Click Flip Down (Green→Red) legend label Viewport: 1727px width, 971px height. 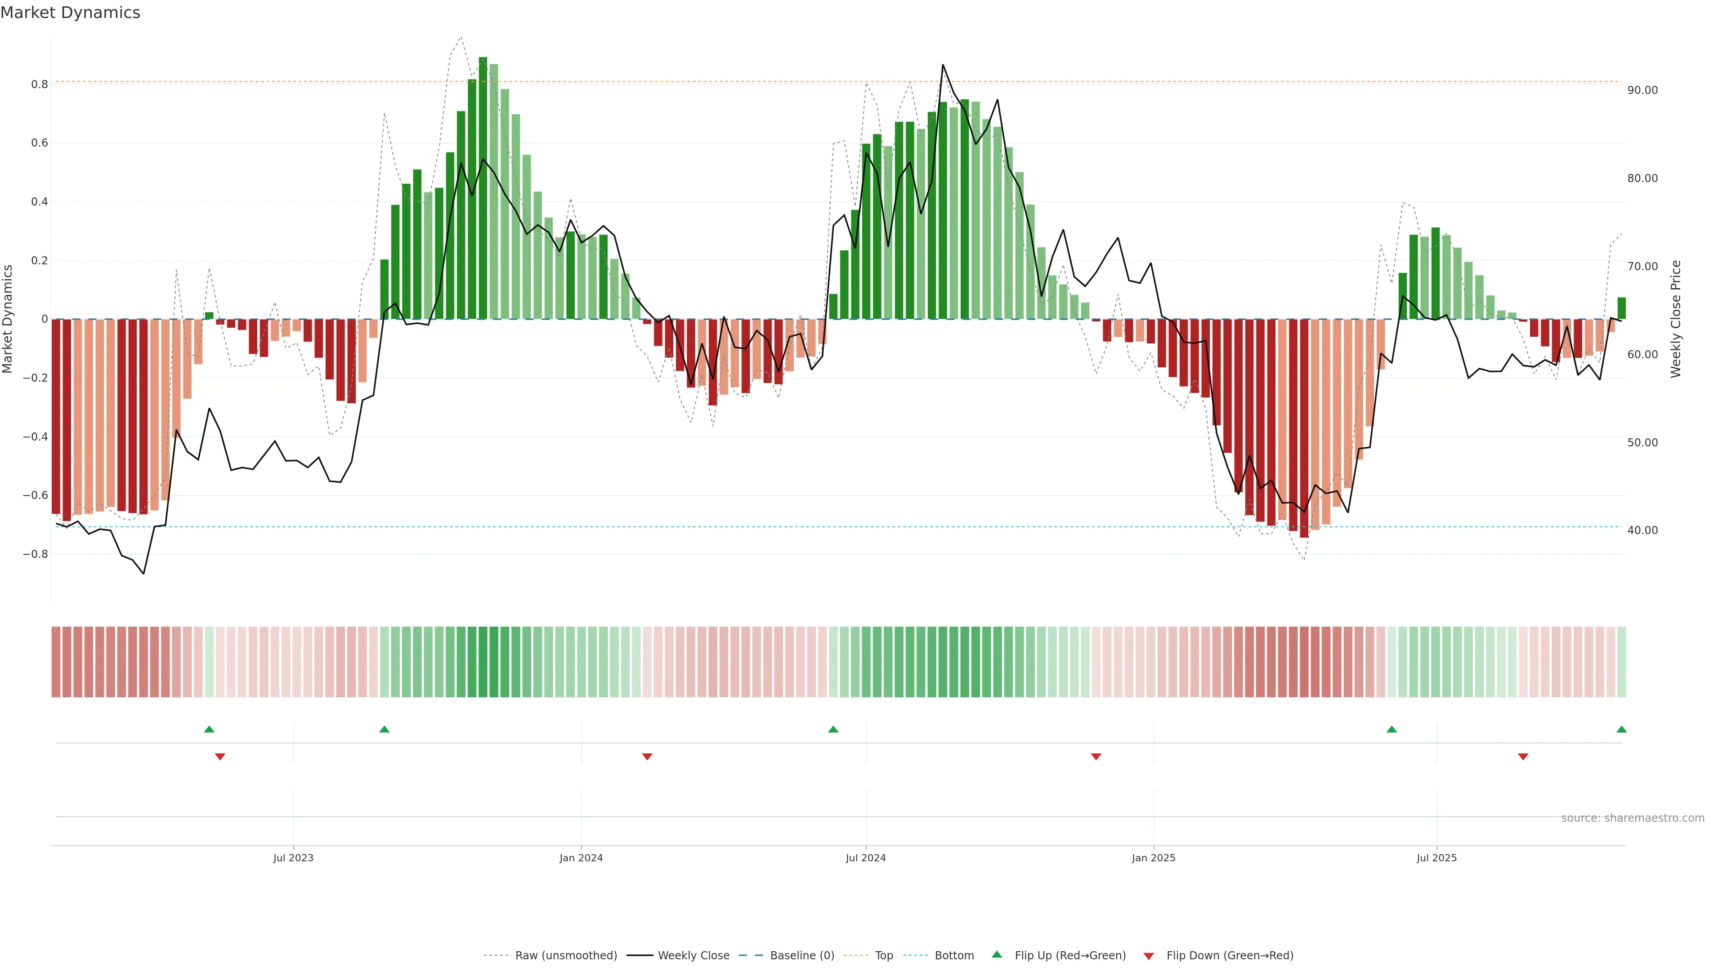[1230, 956]
